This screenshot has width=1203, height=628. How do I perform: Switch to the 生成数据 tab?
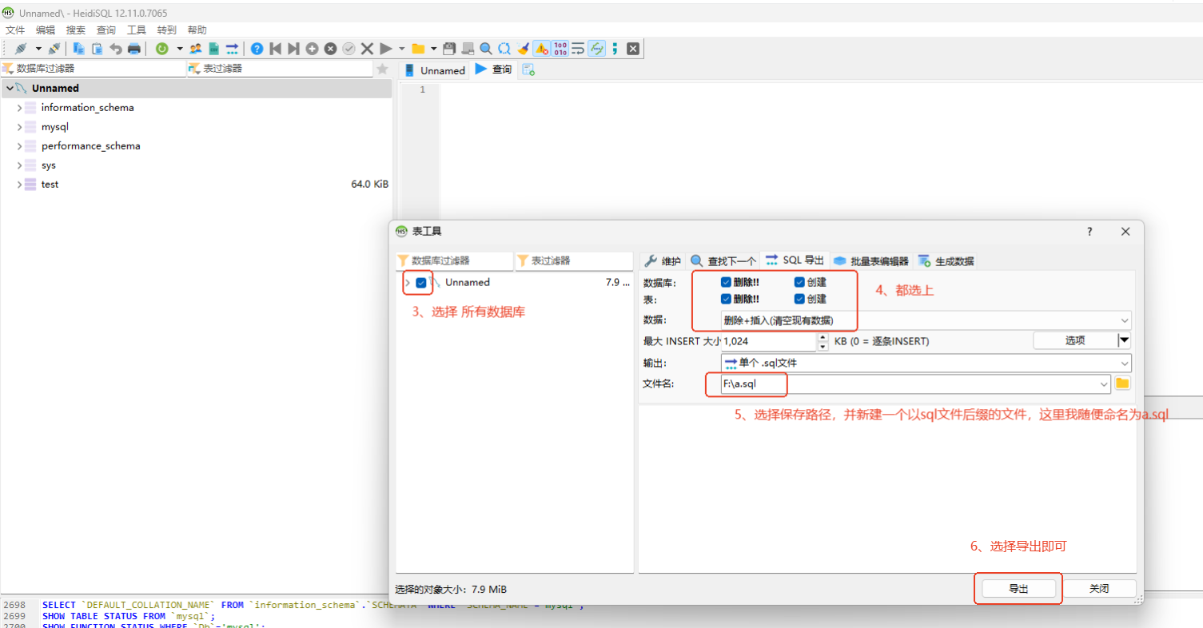[946, 261]
